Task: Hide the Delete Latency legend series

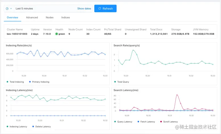Action: pos(42,127)
